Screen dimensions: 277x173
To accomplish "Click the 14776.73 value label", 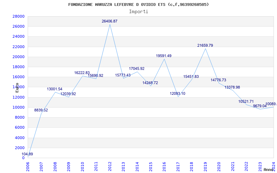I will click(x=218, y=80).
